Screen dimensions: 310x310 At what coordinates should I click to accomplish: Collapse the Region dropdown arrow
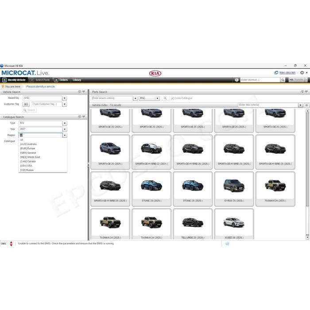pos(65,135)
